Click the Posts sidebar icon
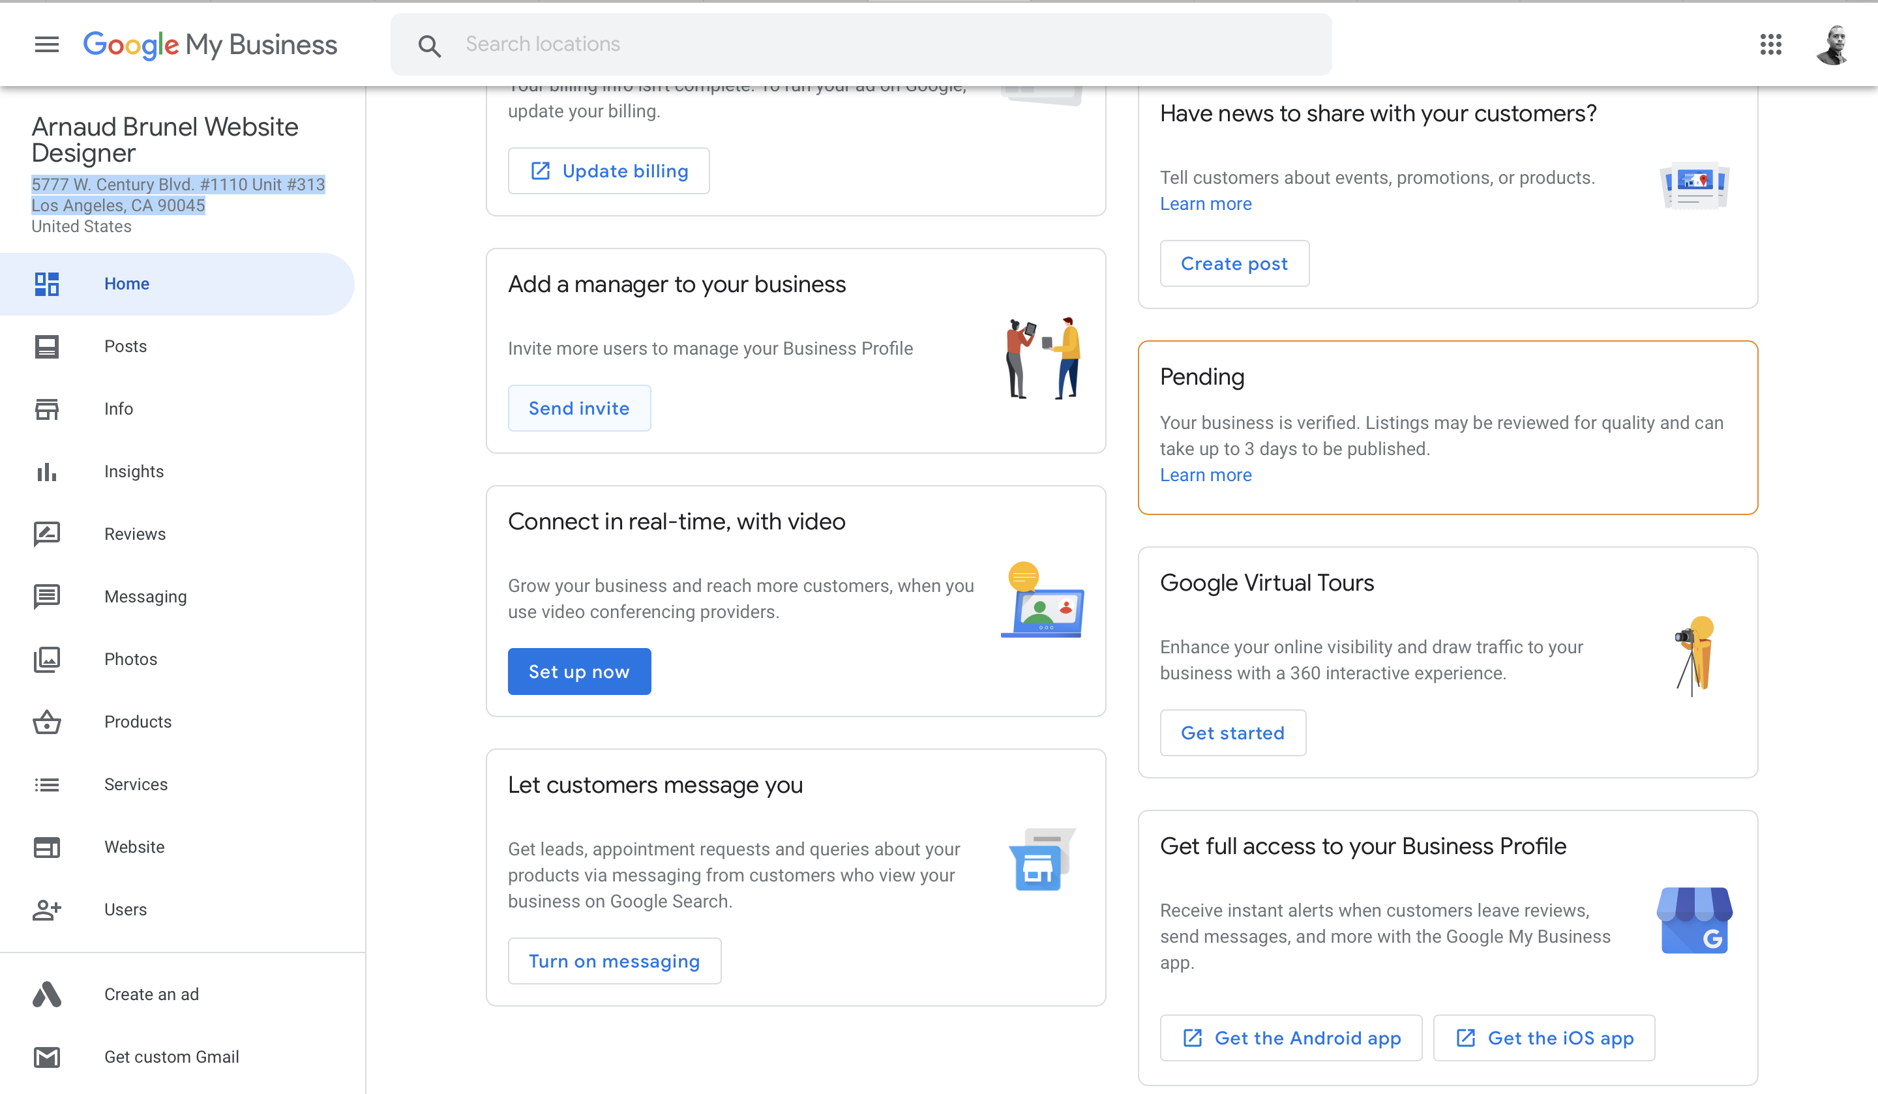 [46, 347]
